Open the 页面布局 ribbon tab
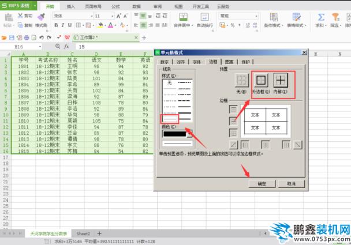 click(93, 6)
